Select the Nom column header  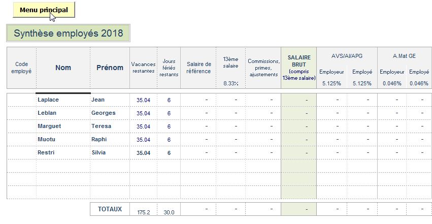[x=63, y=68]
